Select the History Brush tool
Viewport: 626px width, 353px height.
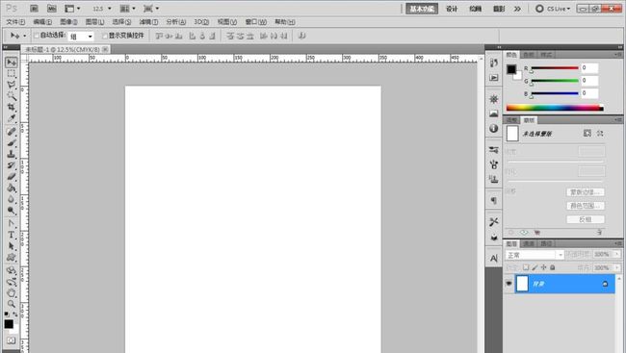tap(12, 165)
